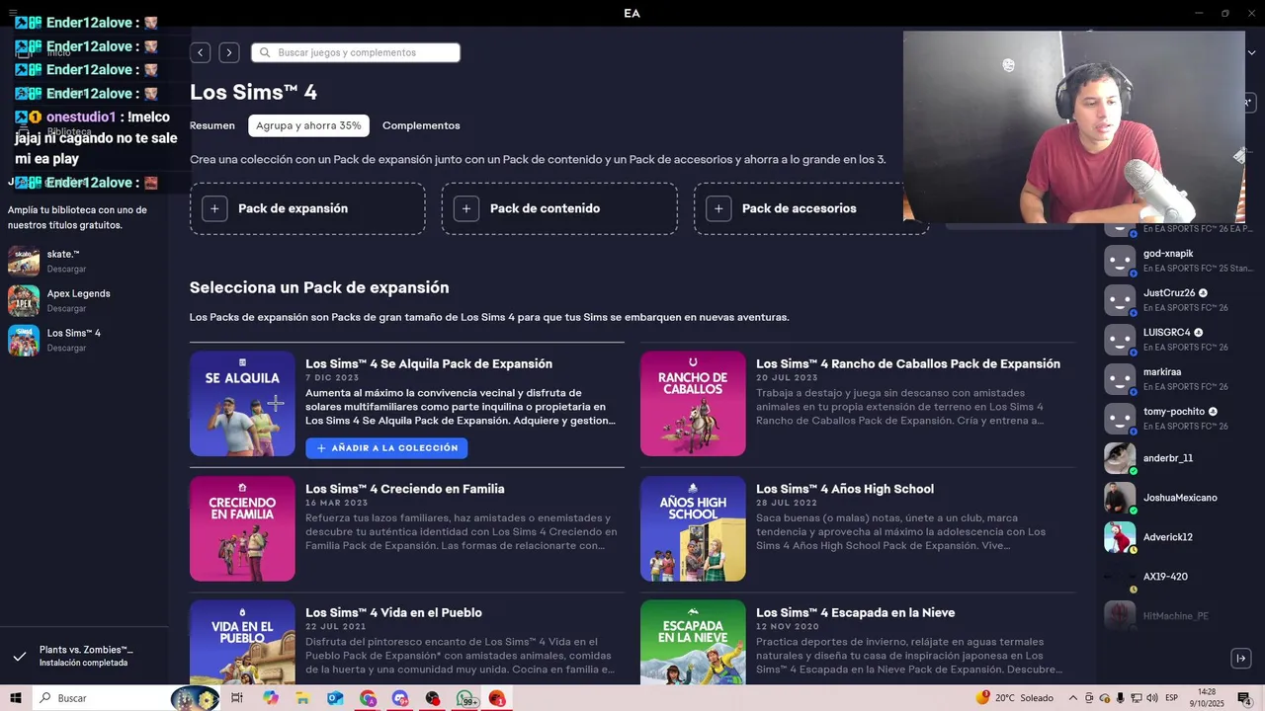
Task: Click friend name AX19-420
Action: [1165, 577]
